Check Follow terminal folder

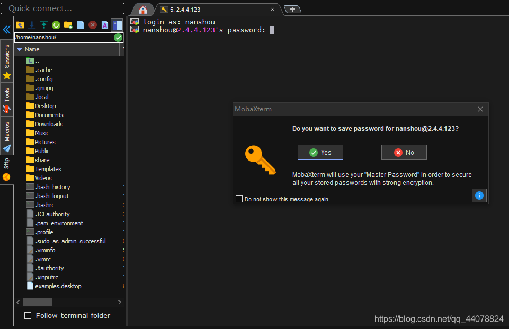tap(28, 315)
